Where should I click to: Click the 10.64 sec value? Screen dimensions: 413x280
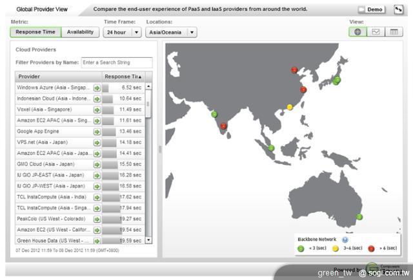point(130,98)
